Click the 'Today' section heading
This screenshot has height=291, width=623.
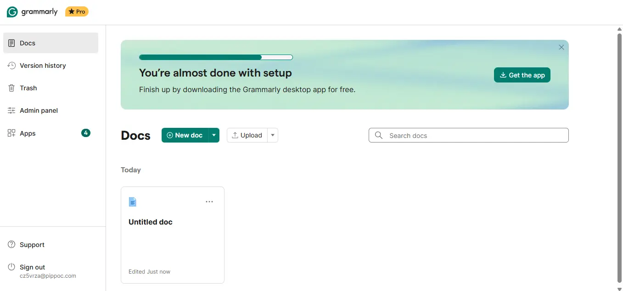[x=131, y=170]
